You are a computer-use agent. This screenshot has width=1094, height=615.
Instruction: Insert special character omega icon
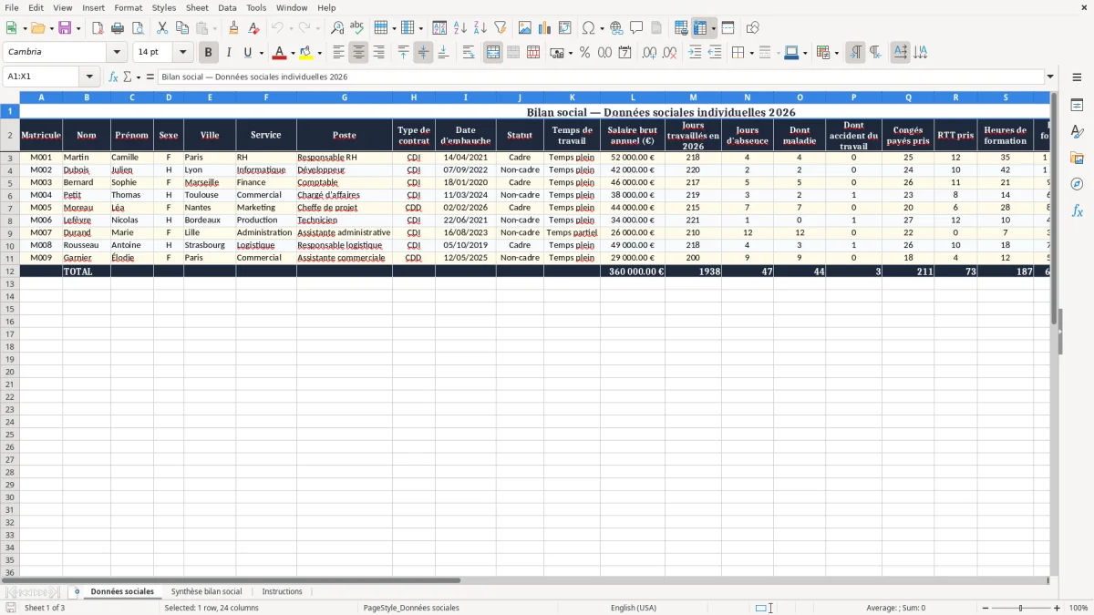coord(588,28)
